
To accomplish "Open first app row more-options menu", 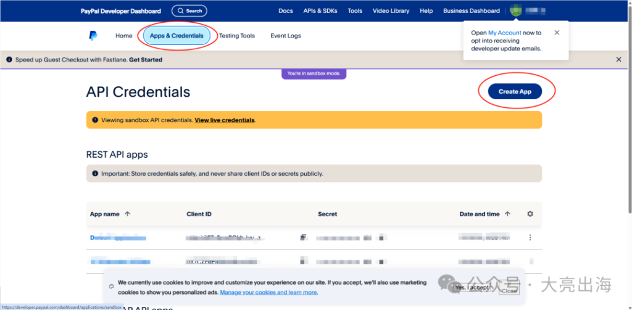I will pyautogui.click(x=530, y=237).
